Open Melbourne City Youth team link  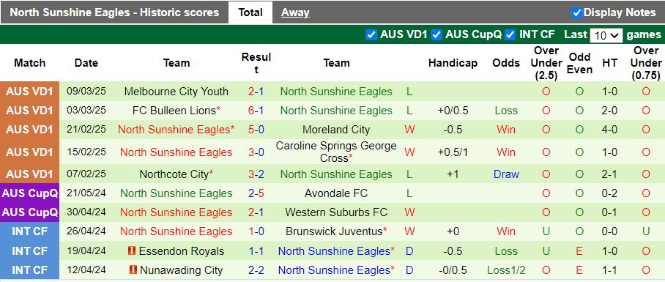point(176,92)
